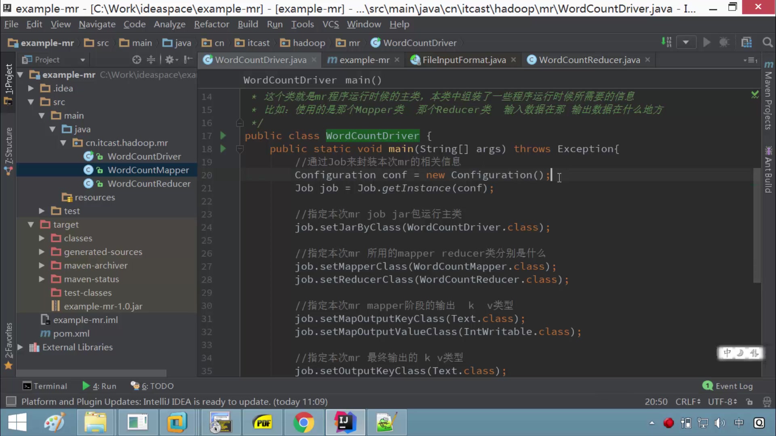Collapse the target folder
This screenshot has width=776, height=436.
[x=31, y=224]
